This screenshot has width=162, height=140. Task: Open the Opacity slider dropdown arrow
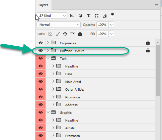111,25
